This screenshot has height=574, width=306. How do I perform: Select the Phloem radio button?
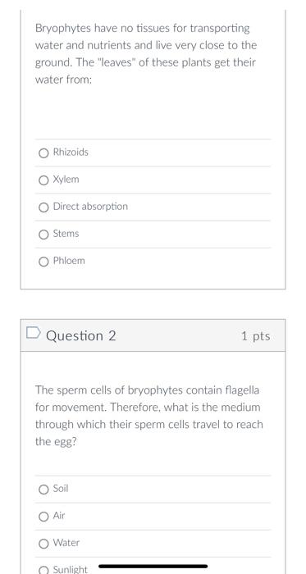pos(43,262)
